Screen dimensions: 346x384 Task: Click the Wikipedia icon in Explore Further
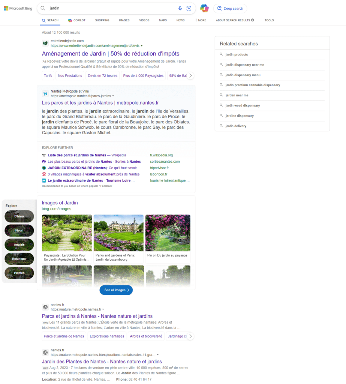(x=44, y=155)
